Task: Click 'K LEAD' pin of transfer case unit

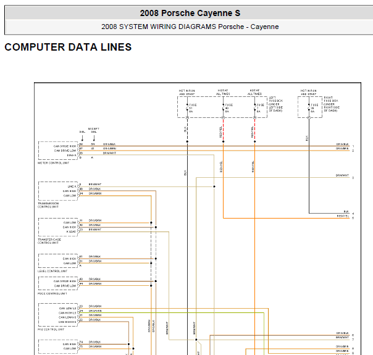Action: point(71,232)
